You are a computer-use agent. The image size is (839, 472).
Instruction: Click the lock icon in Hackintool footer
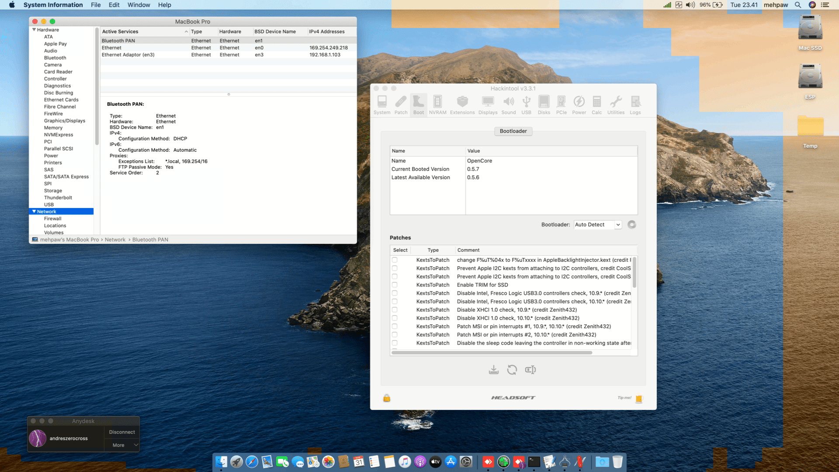pyautogui.click(x=387, y=398)
